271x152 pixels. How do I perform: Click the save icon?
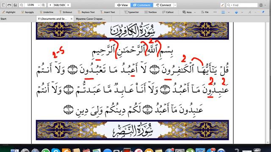[15, 5]
